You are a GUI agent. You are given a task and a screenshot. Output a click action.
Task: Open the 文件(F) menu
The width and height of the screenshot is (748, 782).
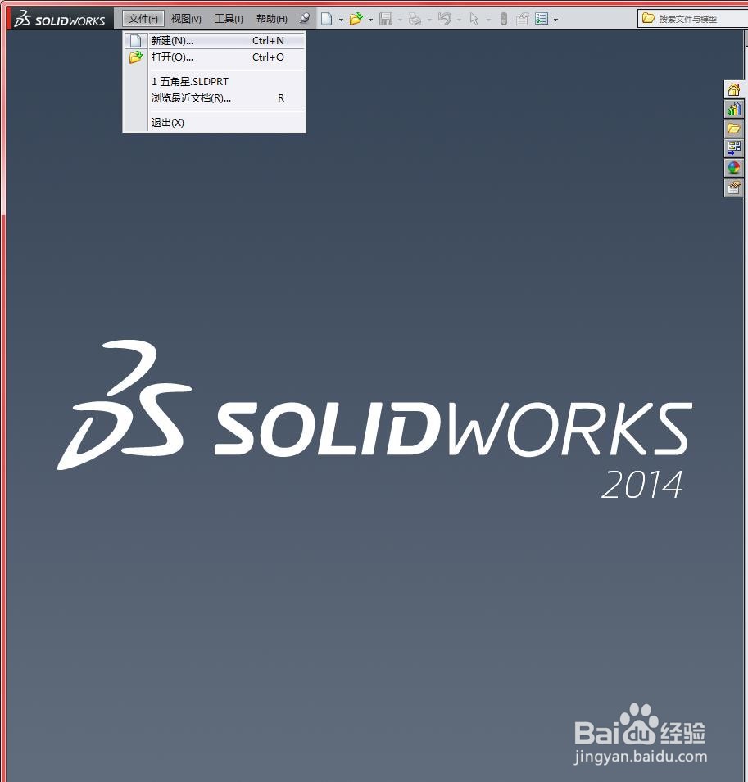143,19
